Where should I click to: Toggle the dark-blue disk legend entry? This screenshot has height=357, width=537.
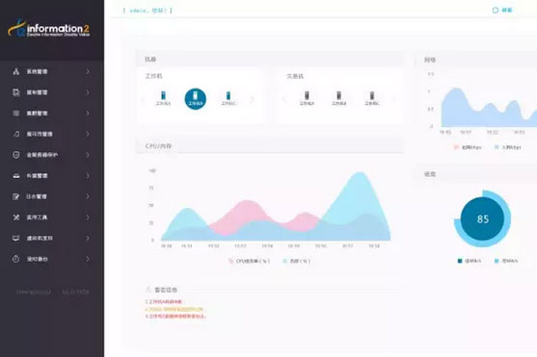[x=470, y=261]
